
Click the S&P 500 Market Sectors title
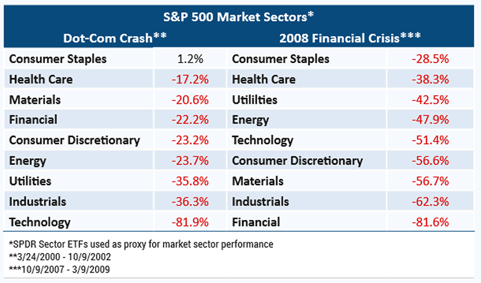pos(240,16)
